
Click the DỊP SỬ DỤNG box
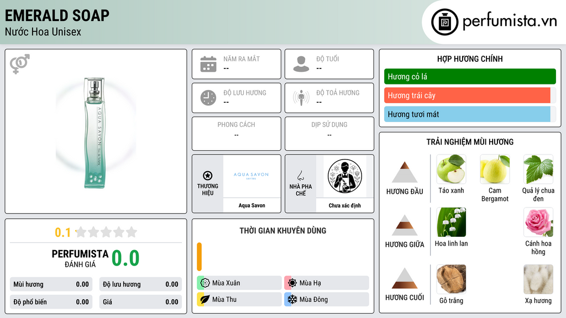329,134
